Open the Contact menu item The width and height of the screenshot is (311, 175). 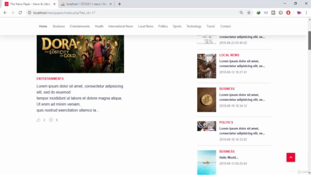pos(225,26)
